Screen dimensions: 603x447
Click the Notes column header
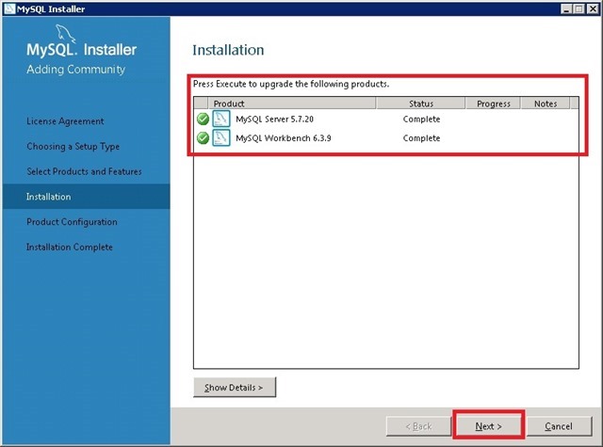click(x=546, y=104)
